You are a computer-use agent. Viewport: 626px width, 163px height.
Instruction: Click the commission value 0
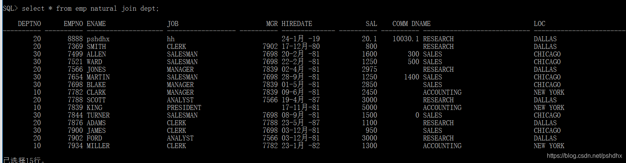point(417,115)
